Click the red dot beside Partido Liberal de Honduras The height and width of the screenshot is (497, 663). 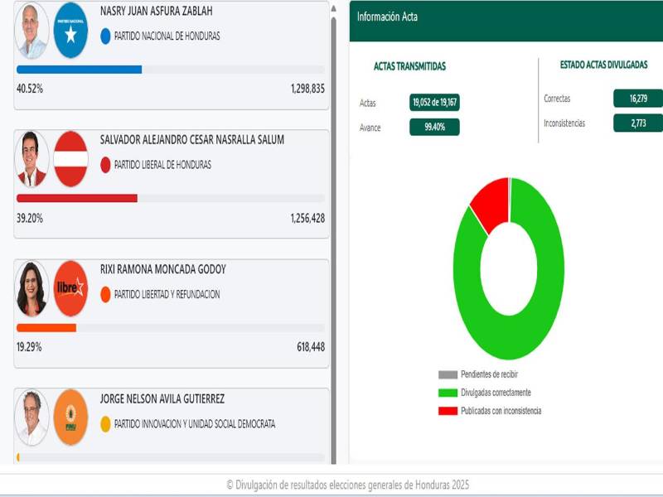tap(104, 166)
